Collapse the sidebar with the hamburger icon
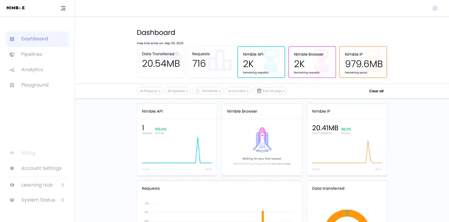Viewport: 449px width, 222px height. point(63,8)
